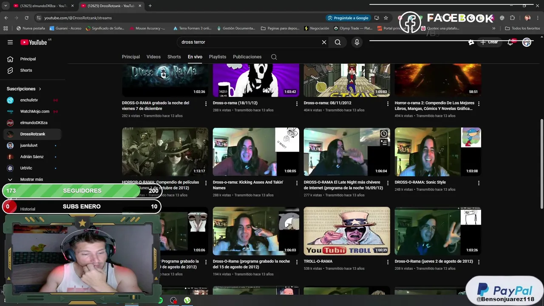Image resolution: width=544 pixels, height=306 pixels.
Task: Reload the page in the browser
Action: coord(26,18)
